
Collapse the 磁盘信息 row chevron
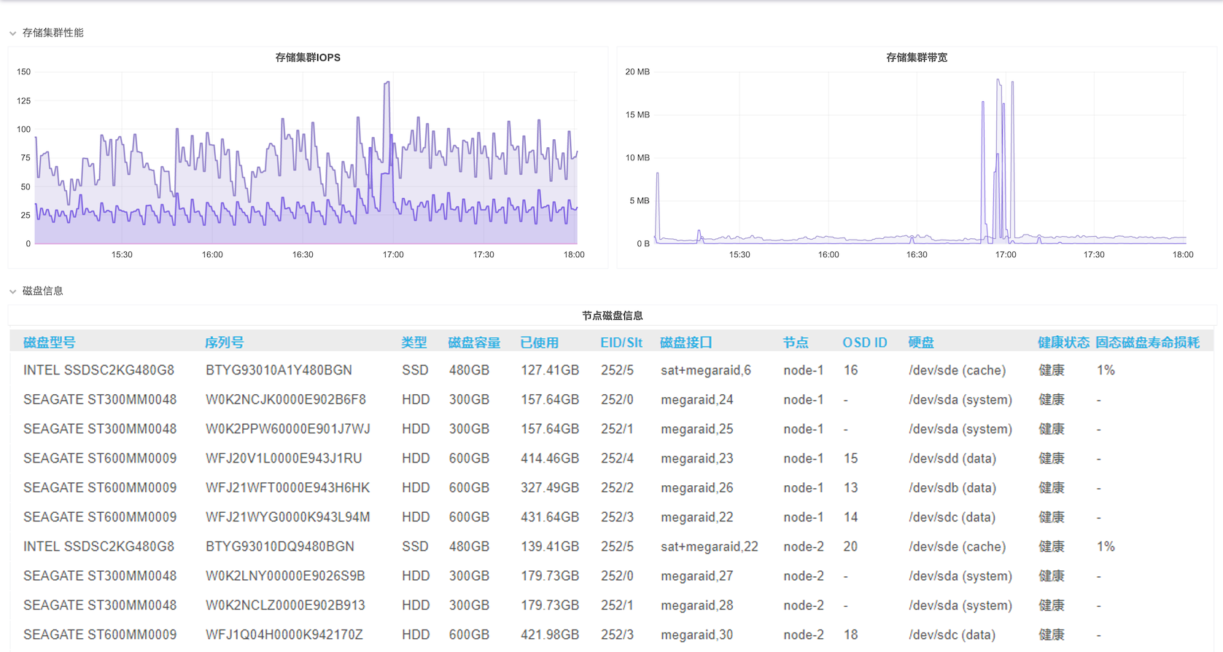12,291
